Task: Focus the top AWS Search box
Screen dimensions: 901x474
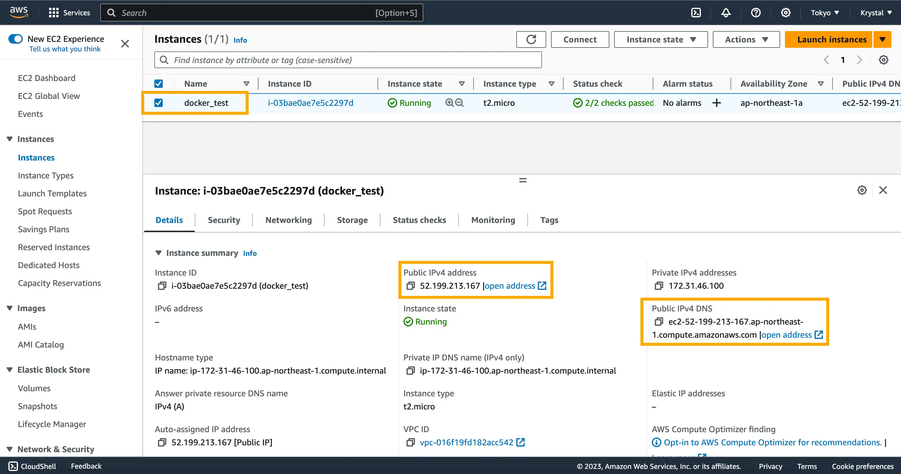Action: (x=262, y=13)
